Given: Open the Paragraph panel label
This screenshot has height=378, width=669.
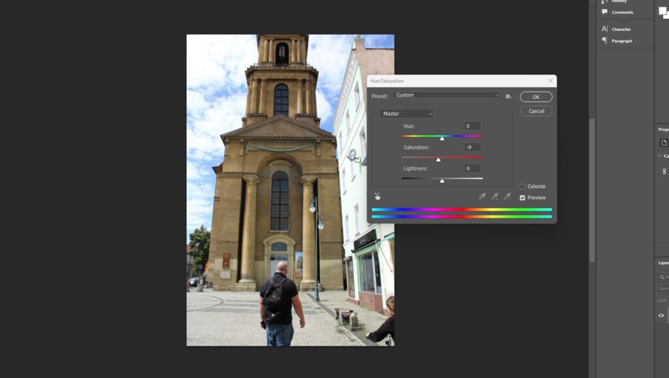Looking at the screenshot, I should click(x=622, y=41).
